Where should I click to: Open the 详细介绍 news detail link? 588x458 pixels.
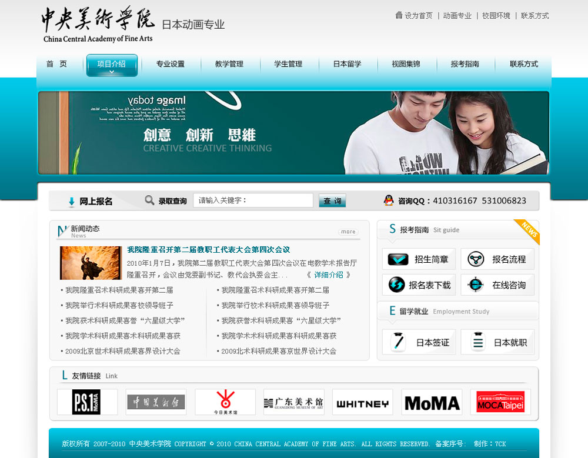[x=328, y=275]
